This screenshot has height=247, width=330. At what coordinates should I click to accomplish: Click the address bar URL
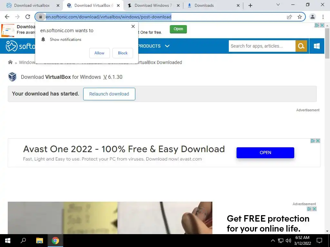[109, 17]
